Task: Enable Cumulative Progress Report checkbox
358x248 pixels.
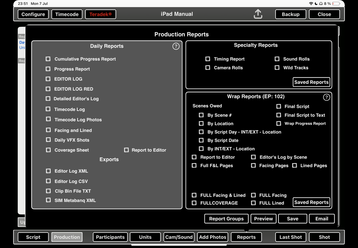Action: (48, 59)
